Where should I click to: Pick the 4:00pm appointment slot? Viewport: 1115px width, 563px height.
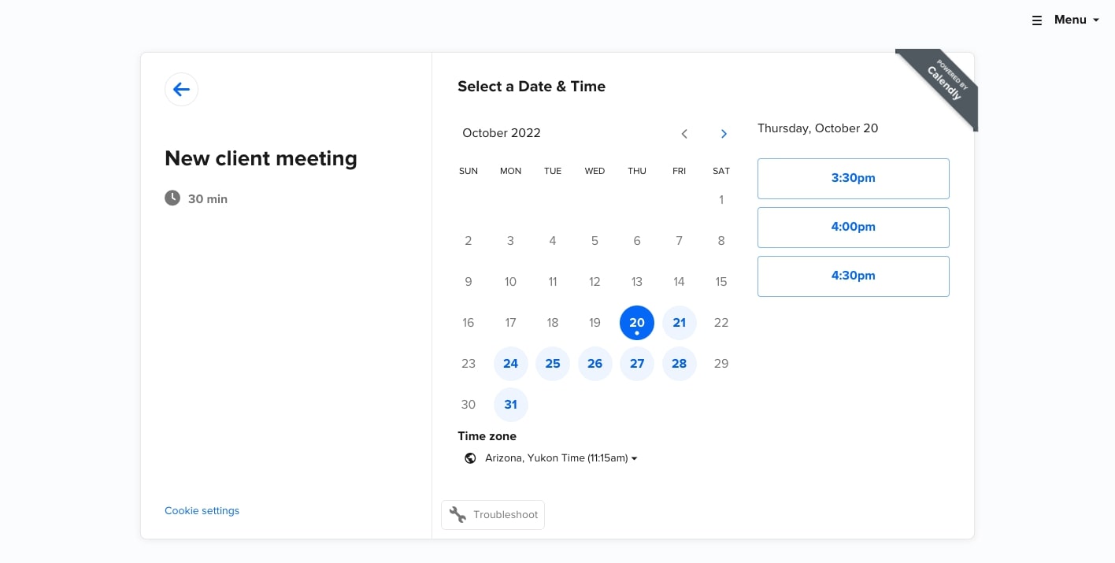[853, 227]
